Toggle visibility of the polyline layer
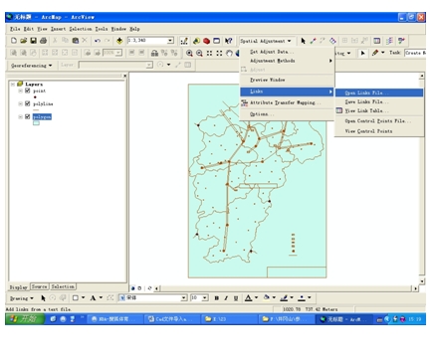This screenshot has width=435, height=364. click(28, 103)
